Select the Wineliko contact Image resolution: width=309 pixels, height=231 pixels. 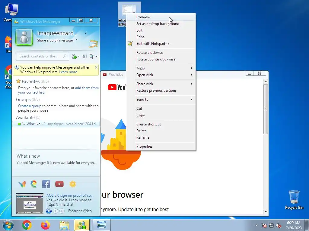56,124
